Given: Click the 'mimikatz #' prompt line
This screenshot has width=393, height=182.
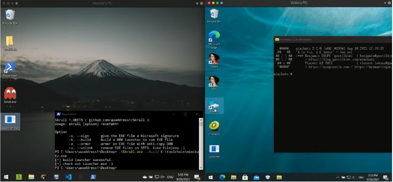Looking at the screenshot, I should [283, 74].
